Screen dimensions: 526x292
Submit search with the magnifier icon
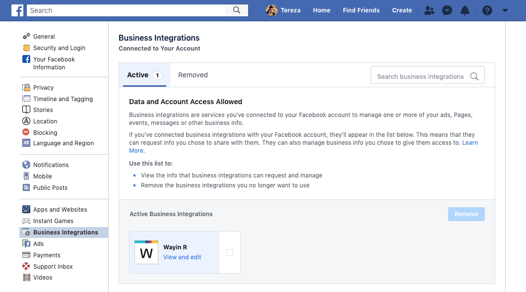click(x=237, y=10)
